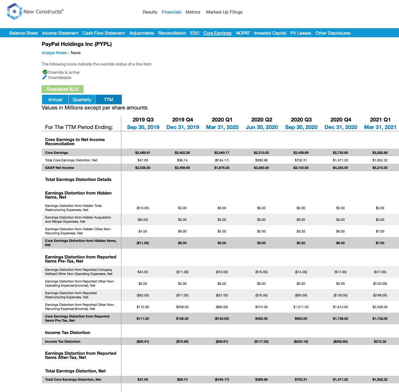Select the Hidden Total Restructuring Expenses, Net label
This screenshot has height=392, width=399.
(73, 208)
